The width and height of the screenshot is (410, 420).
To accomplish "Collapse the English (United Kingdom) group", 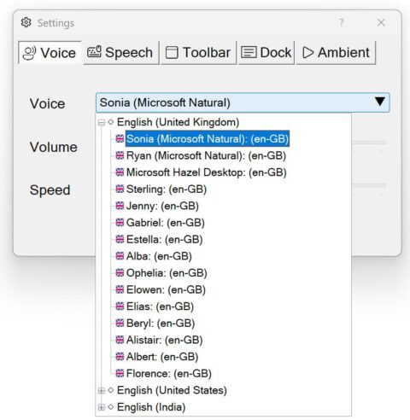I will pos(102,122).
